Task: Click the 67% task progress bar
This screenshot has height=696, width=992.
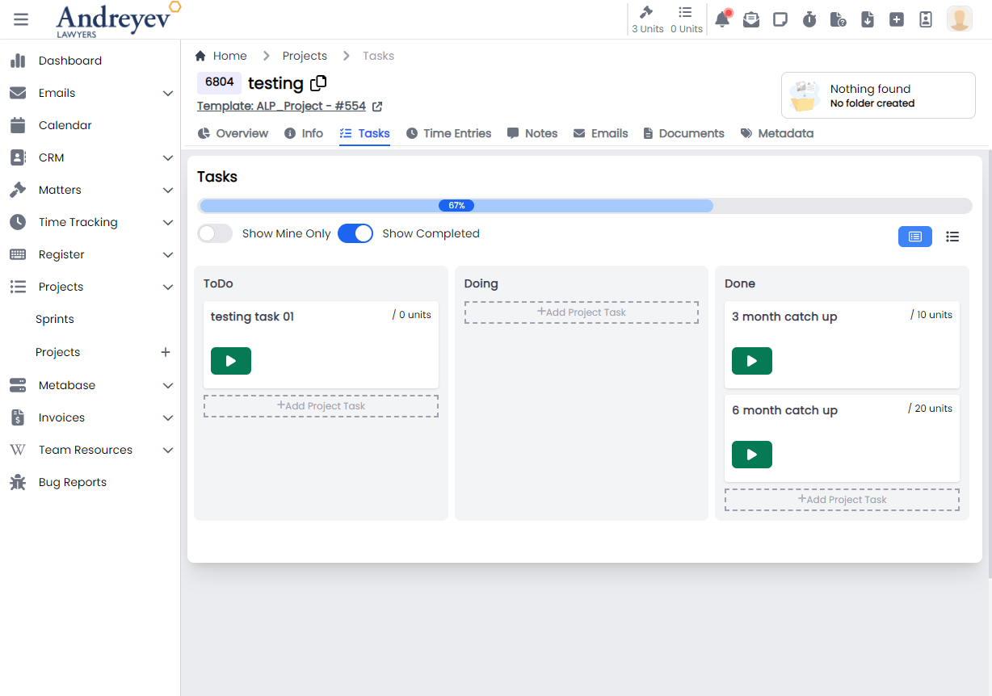Action: pyautogui.click(x=456, y=206)
